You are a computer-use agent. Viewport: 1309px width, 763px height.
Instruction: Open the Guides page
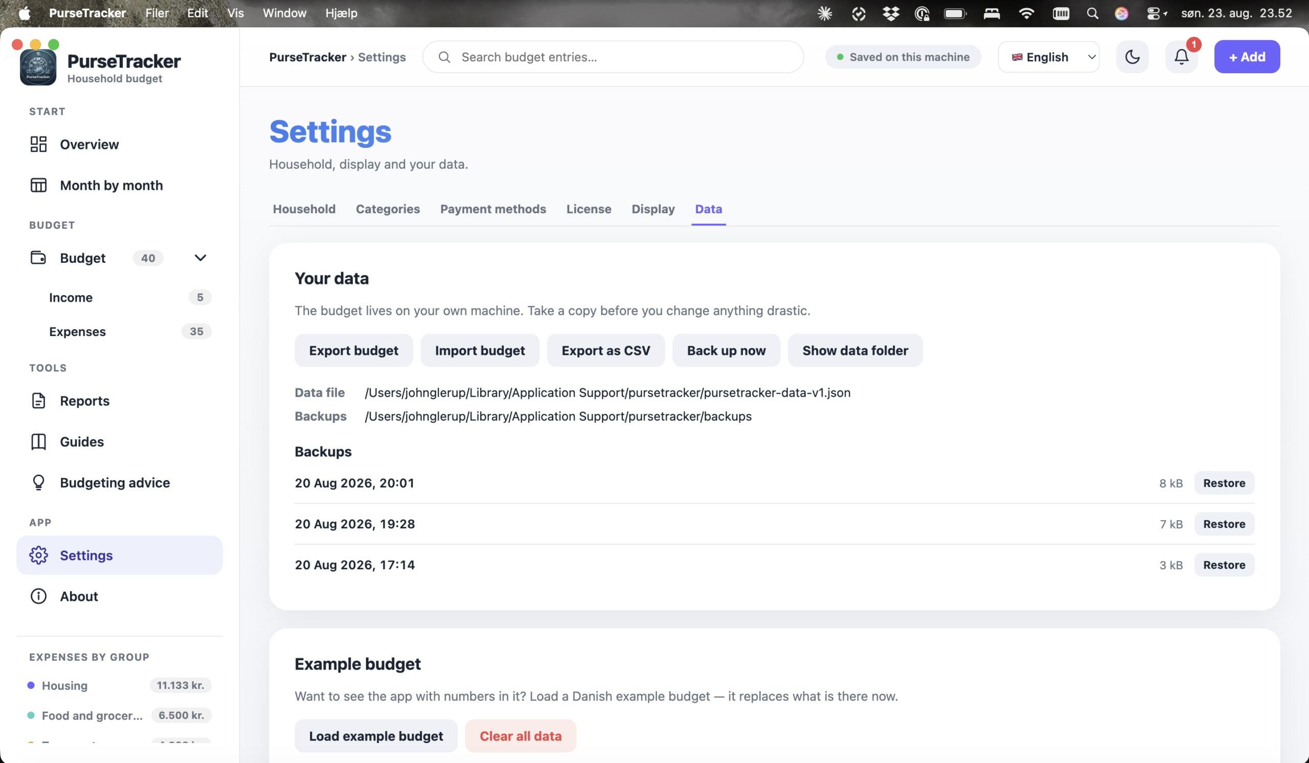click(120, 441)
